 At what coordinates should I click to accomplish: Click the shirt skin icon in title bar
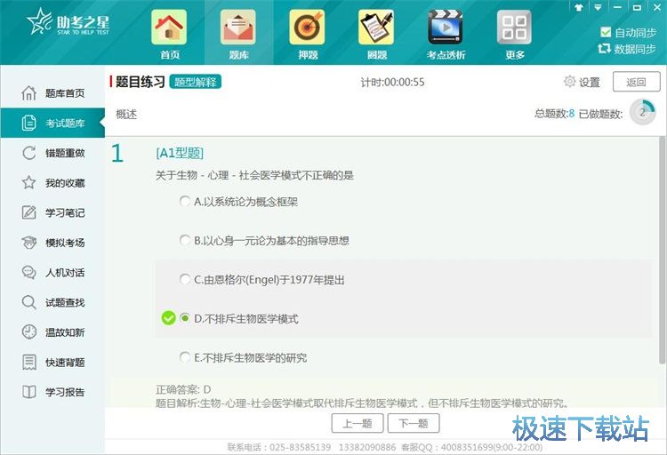(x=579, y=8)
